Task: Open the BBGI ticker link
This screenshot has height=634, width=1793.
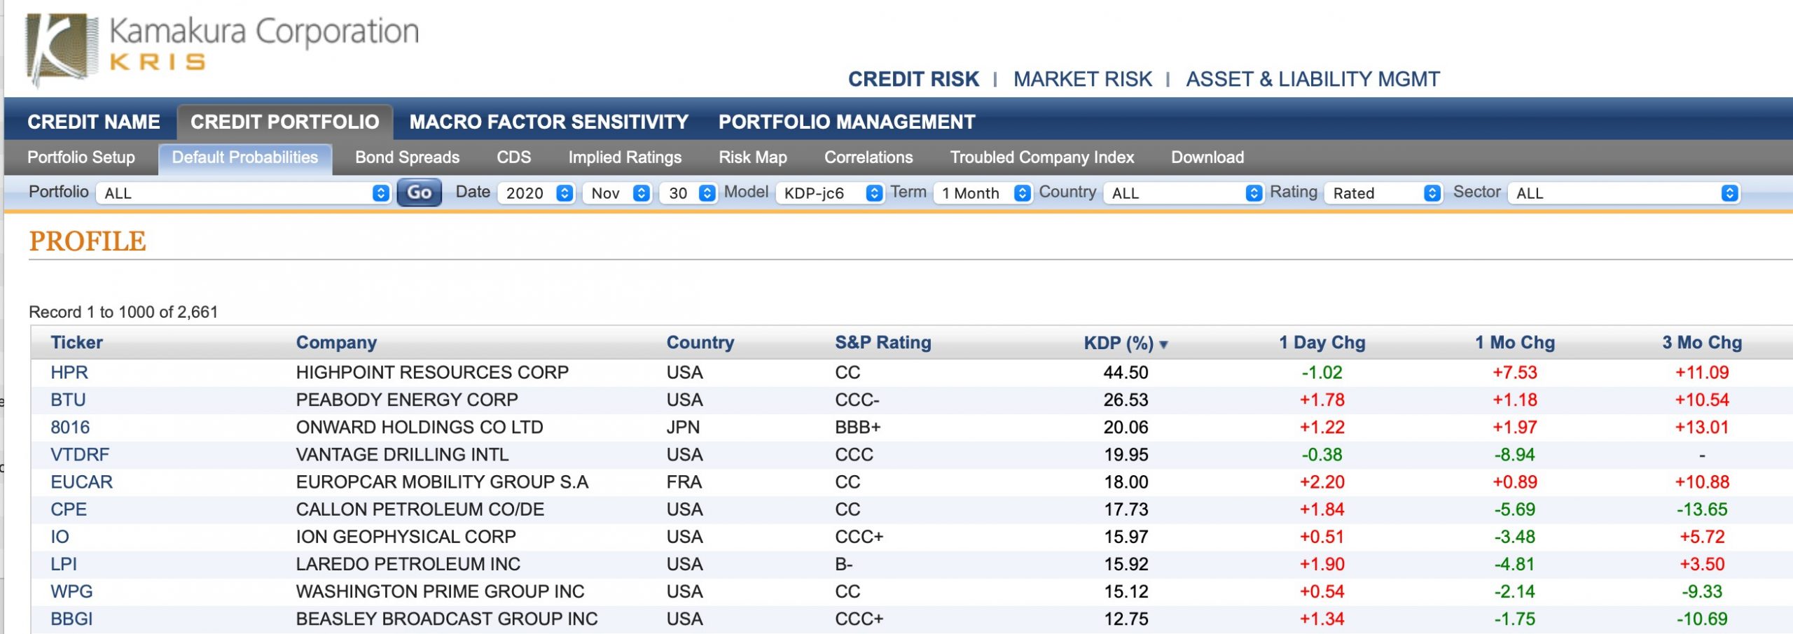Action: pyautogui.click(x=71, y=618)
